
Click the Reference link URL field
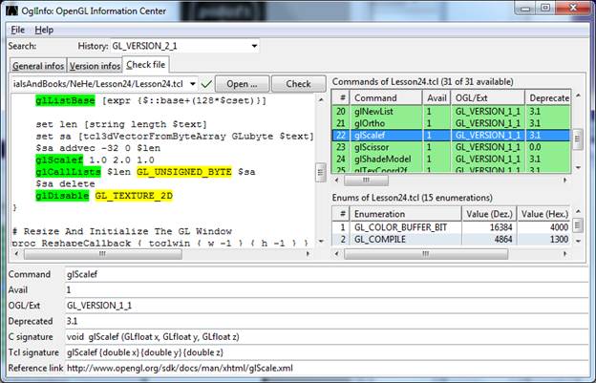(325, 368)
